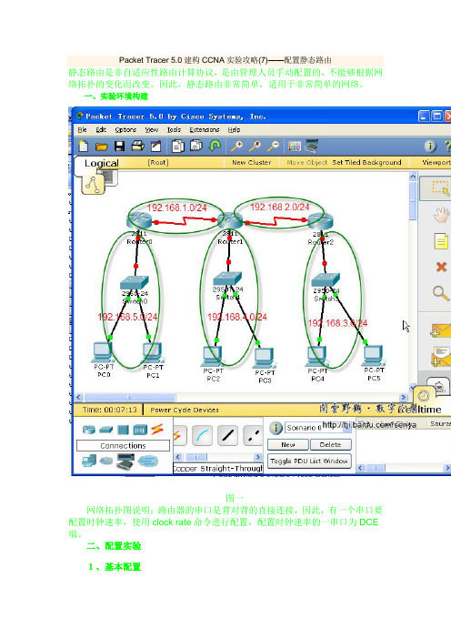
Task: Click the Router2 device in topology
Action: tap(320, 221)
